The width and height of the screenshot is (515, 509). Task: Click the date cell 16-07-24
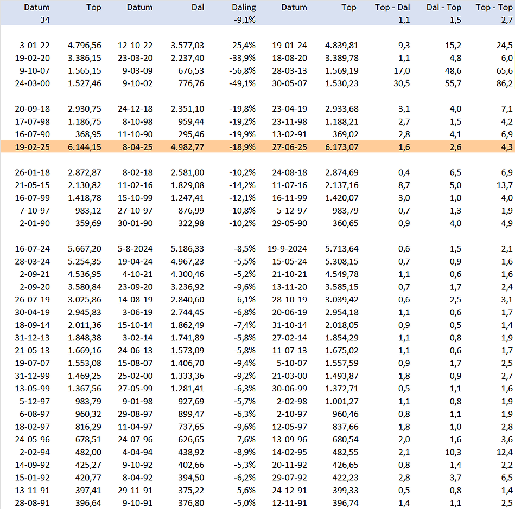tap(32, 249)
